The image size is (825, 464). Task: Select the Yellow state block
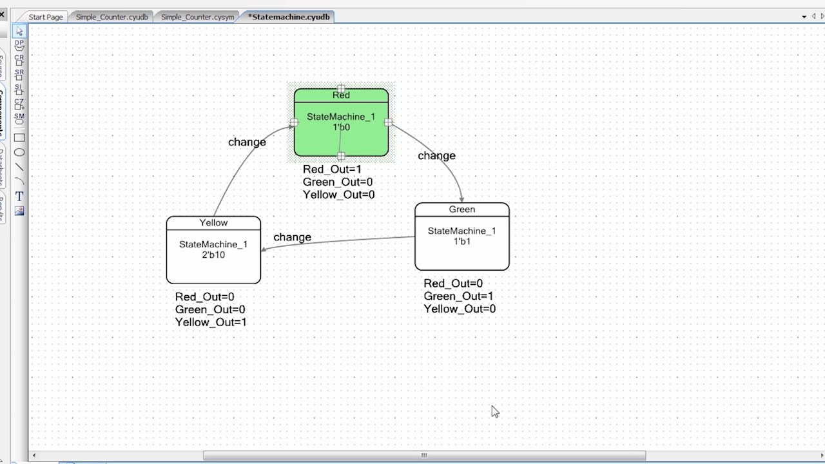213,250
